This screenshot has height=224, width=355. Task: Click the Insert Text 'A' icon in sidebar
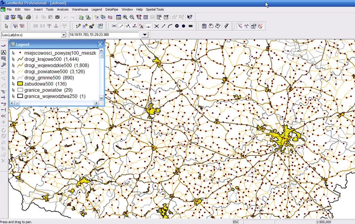(x=3, y=52)
